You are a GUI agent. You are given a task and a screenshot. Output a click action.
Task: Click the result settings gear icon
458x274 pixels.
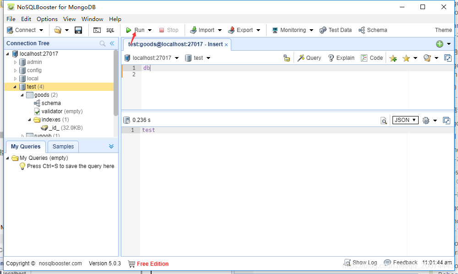pos(426,120)
